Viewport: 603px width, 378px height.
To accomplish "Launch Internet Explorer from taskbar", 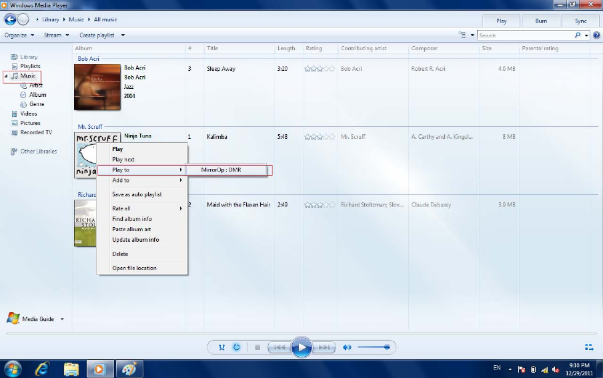I will tap(41, 369).
